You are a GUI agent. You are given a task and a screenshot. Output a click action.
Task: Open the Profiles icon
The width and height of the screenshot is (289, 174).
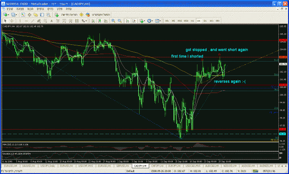click(13, 15)
